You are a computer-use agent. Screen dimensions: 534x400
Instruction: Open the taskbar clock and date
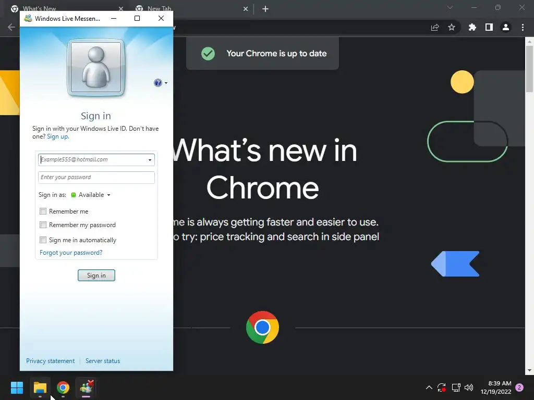pyautogui.click(x=496, y=387)
